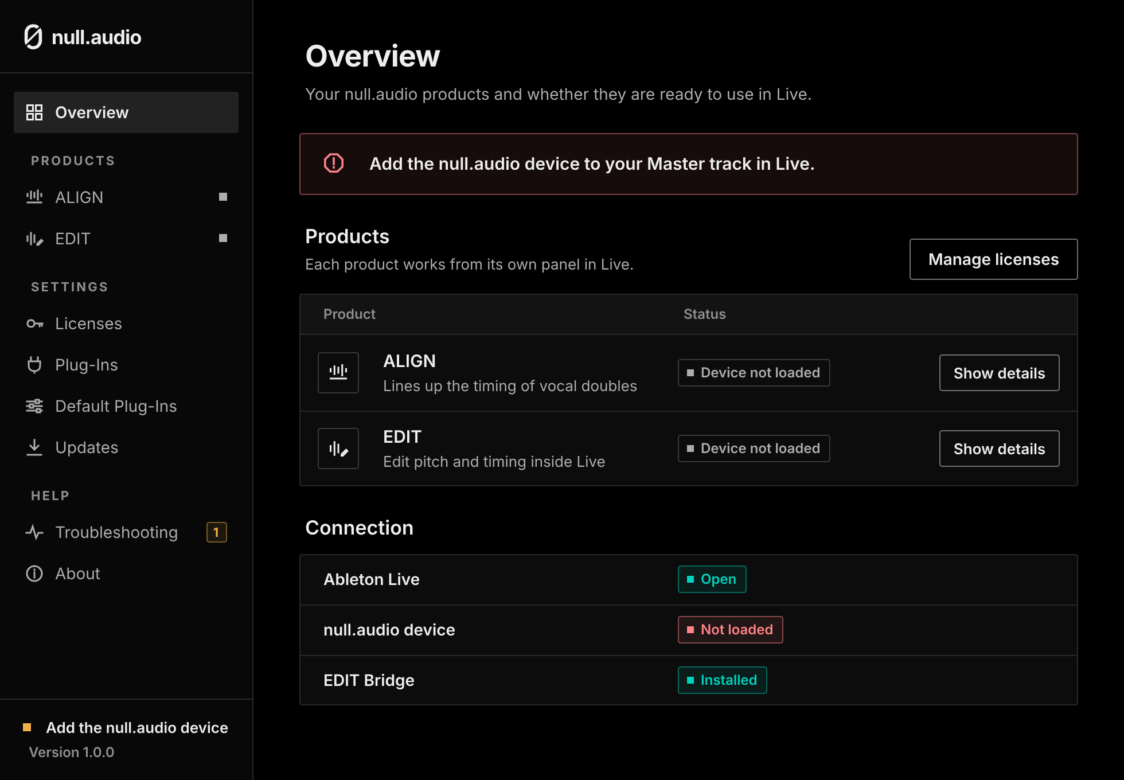Show details for ALIGN
This screenshot has height=780, width=1124.
[x=999, y=373]
